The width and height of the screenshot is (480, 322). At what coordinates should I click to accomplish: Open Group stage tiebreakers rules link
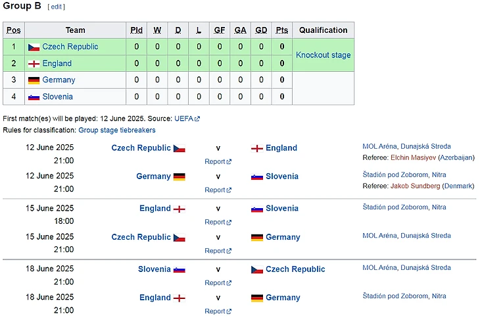click(x=116, y=130)
